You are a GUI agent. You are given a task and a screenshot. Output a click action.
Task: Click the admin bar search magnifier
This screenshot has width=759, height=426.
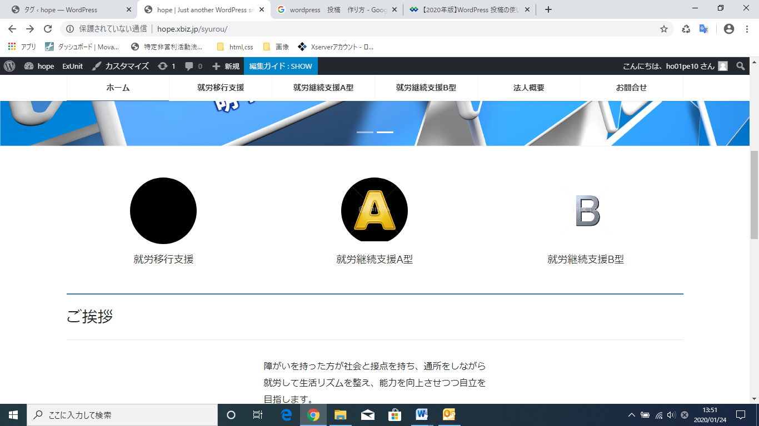(x=740, y=66)
